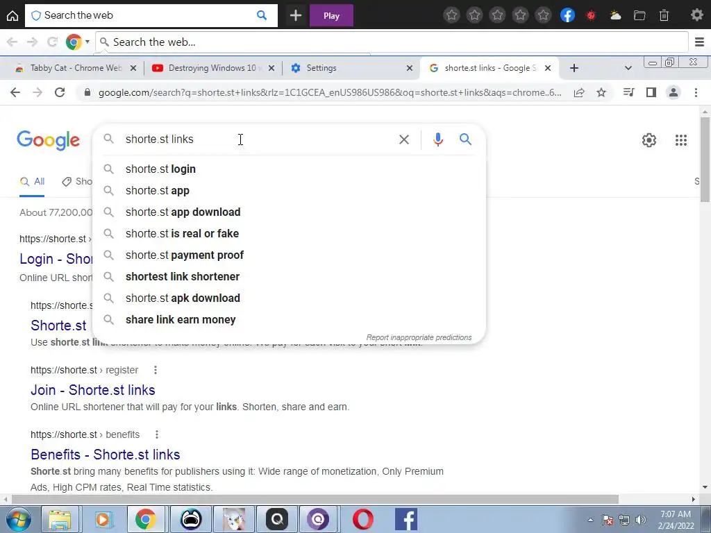Image resolution: width=711 pixels, height=533 pixels.
Task: Switch to the Settings tab
Action: tap(351, 68)
